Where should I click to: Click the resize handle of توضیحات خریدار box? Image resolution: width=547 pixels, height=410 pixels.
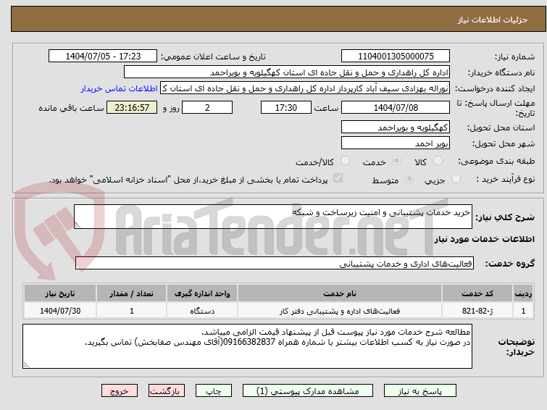pyautogui.click(x=27, y=365)
